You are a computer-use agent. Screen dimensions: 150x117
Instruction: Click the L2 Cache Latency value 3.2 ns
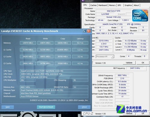click(x=80, y=56)
